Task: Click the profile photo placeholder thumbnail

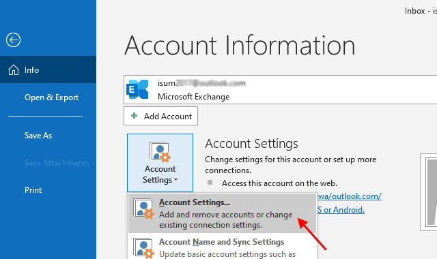Action: (429, 192)
